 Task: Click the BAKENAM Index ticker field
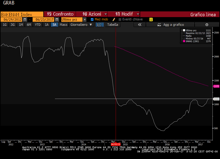pos(22,14)
